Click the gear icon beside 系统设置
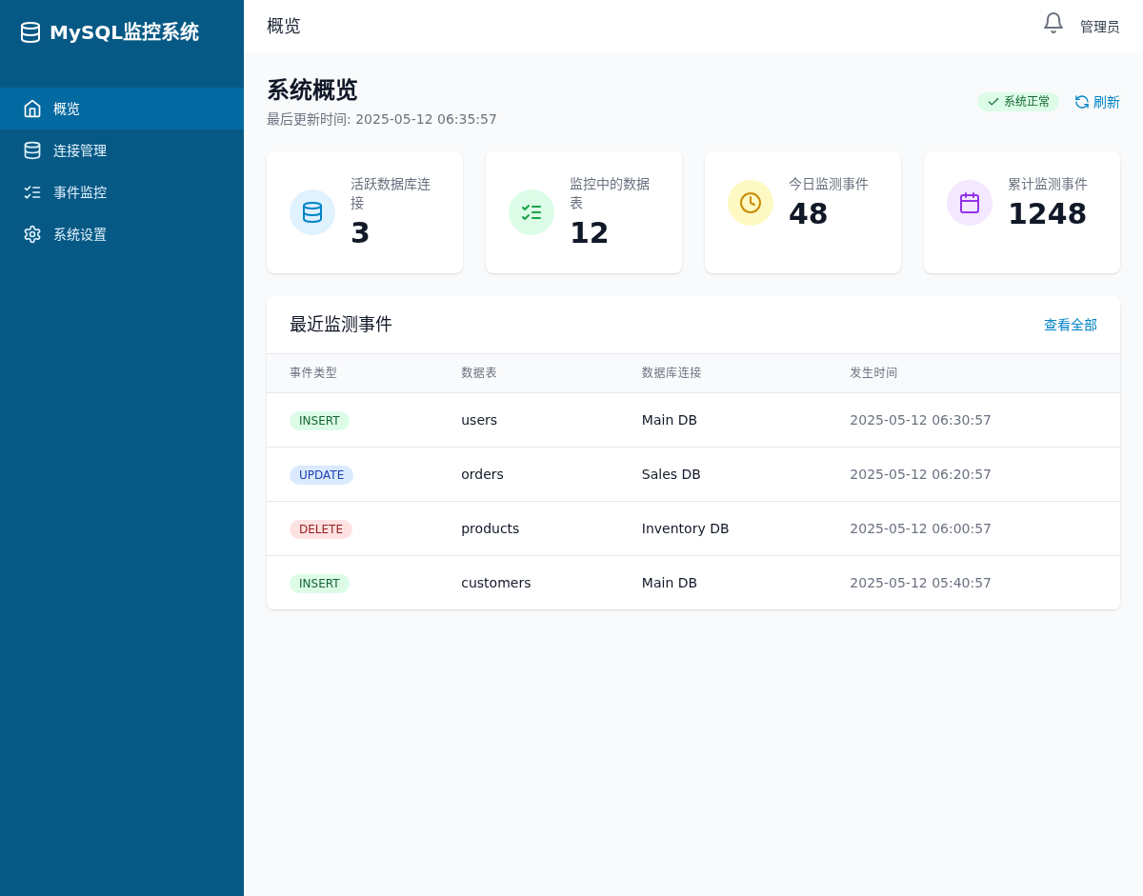 (32, 234)
